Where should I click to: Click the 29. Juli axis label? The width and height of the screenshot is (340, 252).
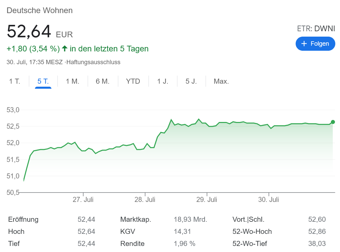point(207,200)
